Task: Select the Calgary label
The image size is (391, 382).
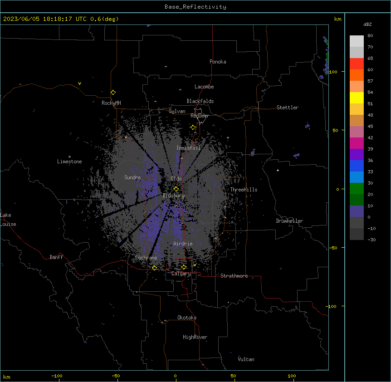Action: click(x=181, y=274)
